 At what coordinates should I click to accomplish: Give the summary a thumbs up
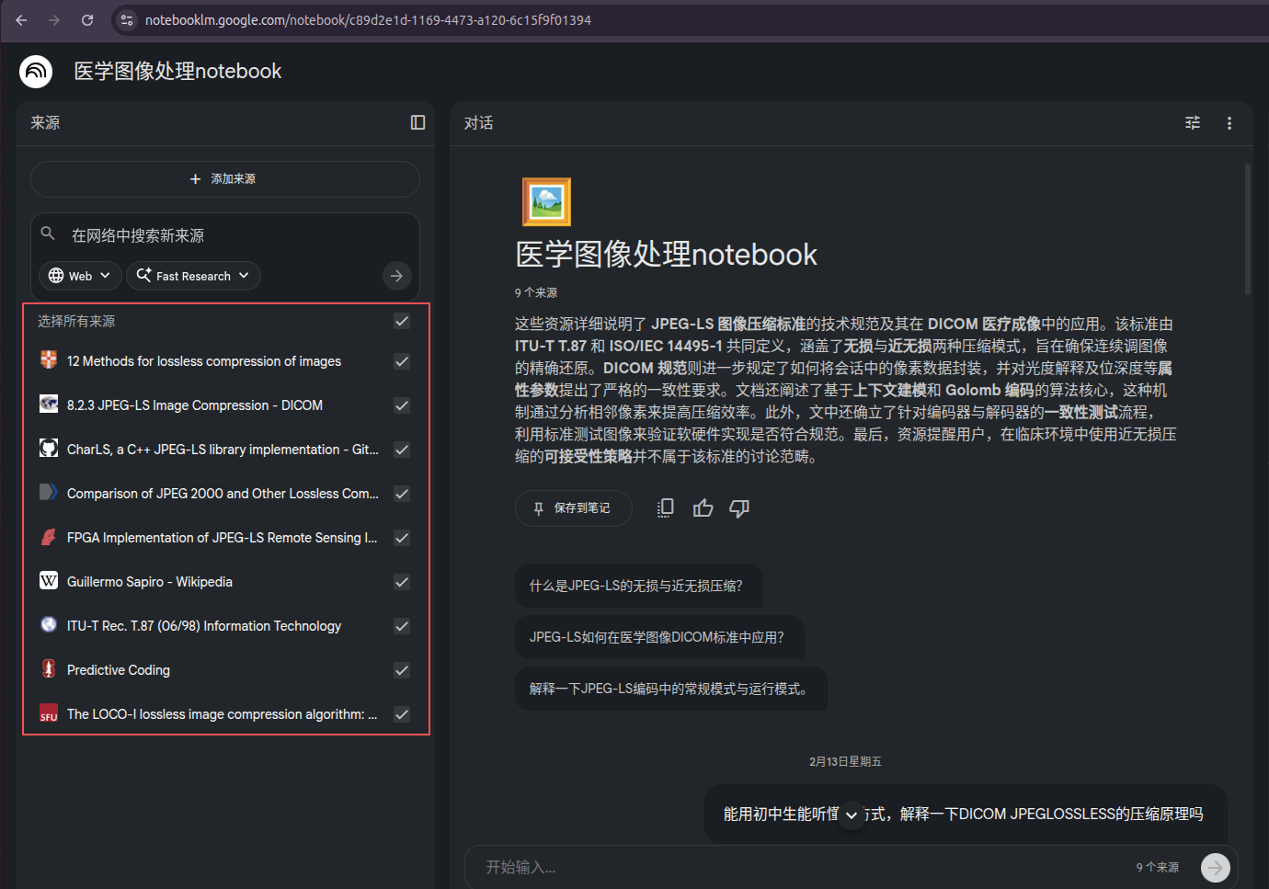coord(703,507)
